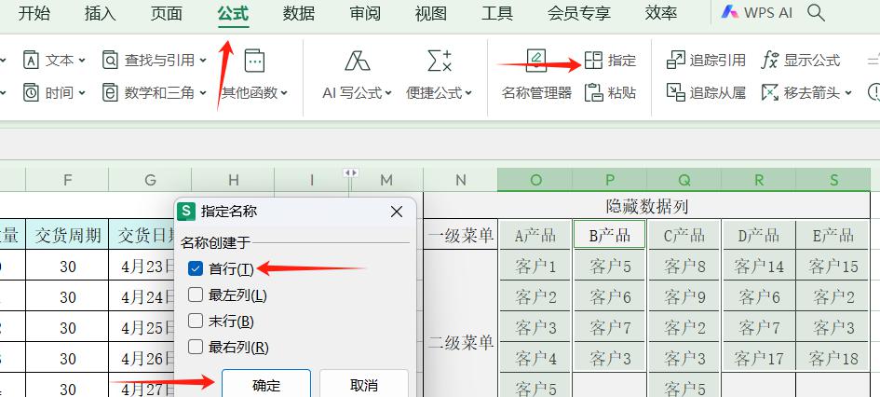Click the A产品 cell
Screen dimensions: 880x397
point(535,235)
